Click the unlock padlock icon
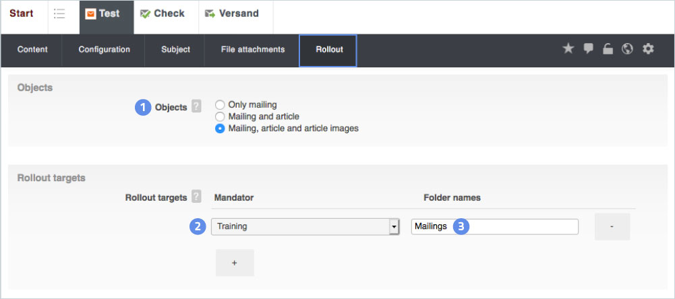Screen dimensions: 675x299 pos(608,48)
